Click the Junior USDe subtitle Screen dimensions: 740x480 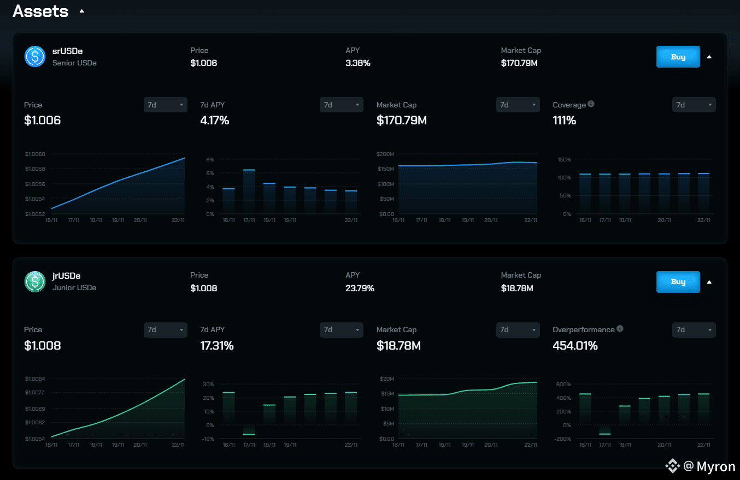tap(74, 287)
